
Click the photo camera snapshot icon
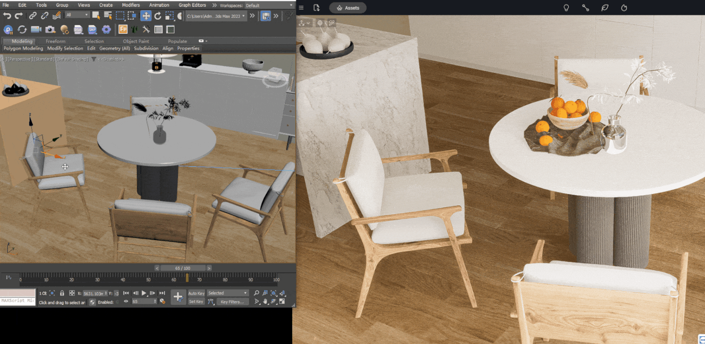50,29
